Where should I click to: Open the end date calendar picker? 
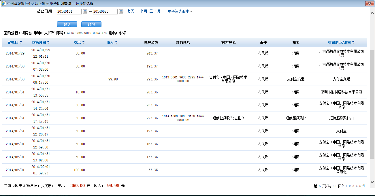click(x=121, y=12)
